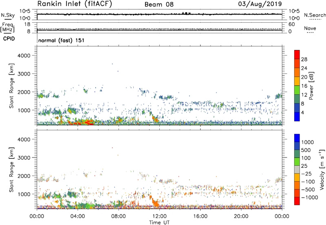The height and width of the screenshot is (225, 326).
Task: Click the '18' frequency axis tick
Action: click(27, 24)
